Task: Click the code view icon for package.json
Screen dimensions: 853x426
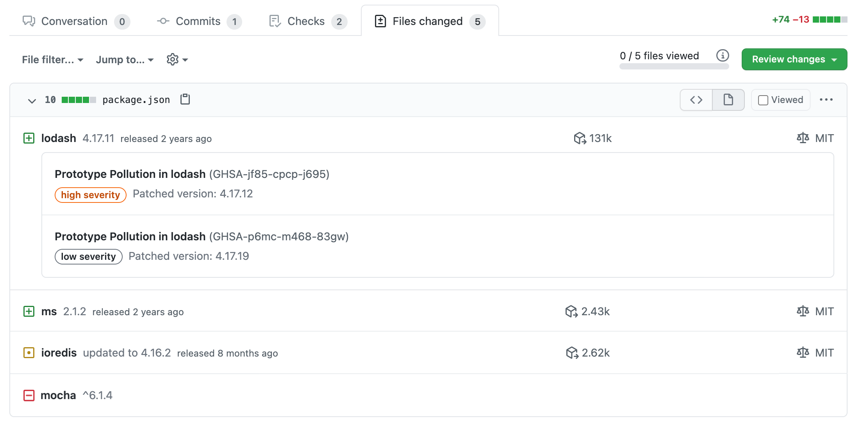Action: (x=697, y=99)
